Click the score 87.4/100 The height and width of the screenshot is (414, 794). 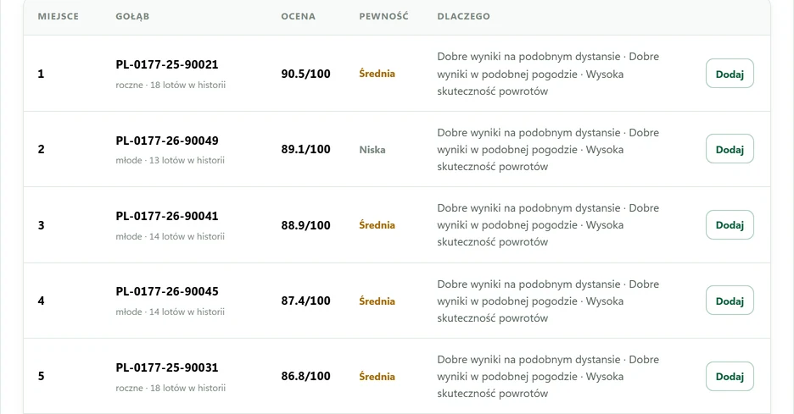[306, 301]
